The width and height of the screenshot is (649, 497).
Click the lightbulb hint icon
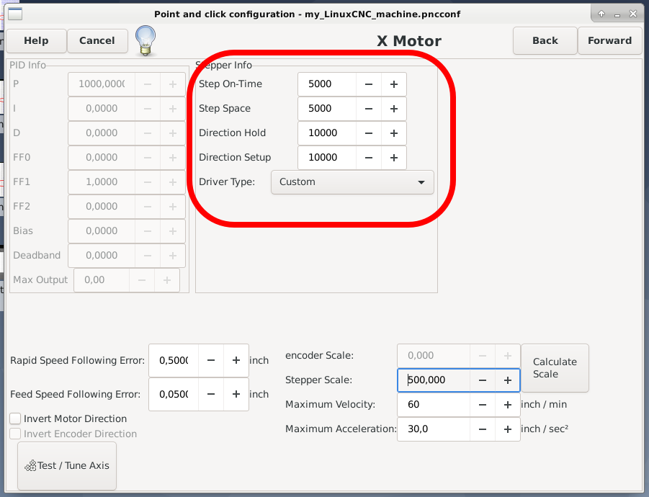click(146, 40)
